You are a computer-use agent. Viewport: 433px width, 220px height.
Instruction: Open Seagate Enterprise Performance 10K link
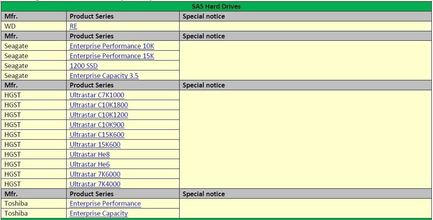click(112, 46)
